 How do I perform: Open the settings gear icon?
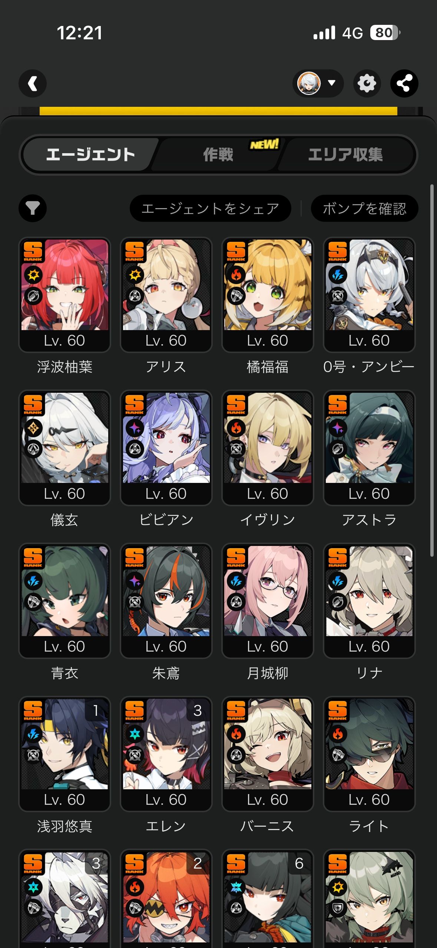(367, 83)
